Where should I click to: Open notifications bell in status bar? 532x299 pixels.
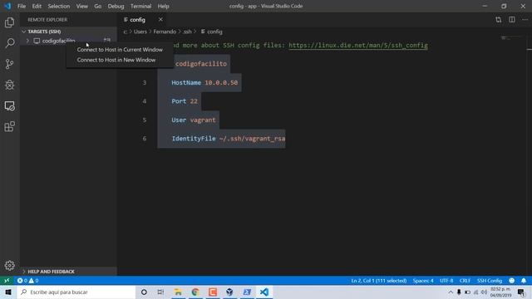(x=524, y=281)
